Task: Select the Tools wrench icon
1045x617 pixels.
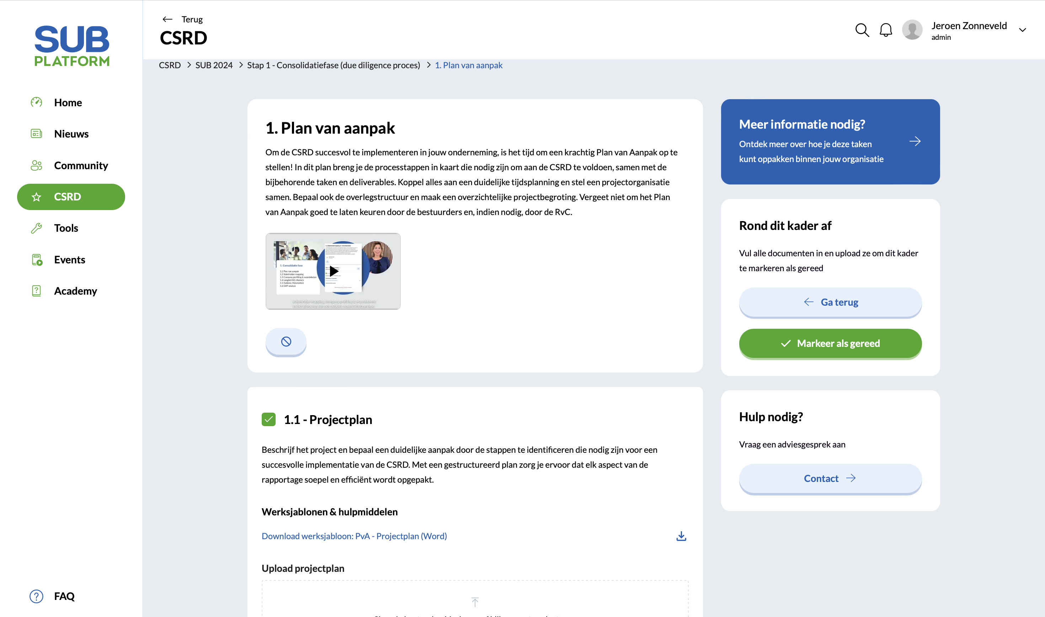Action: (x=36, y=228)
